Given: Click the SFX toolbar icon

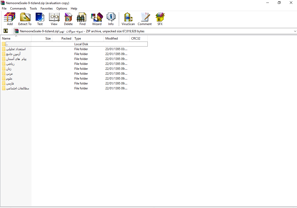Looking at the screenshot, I should (160, 19).
